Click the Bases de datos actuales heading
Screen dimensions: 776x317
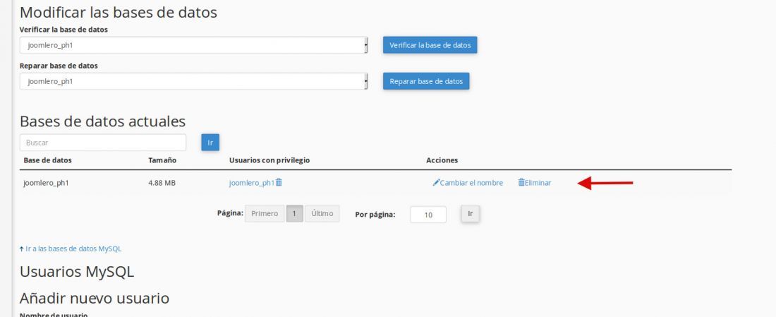(x=102, y=121)
